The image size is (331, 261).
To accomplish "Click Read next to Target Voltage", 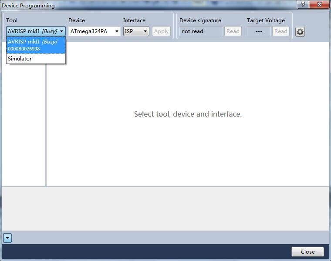I will click(x=281, y=31).
